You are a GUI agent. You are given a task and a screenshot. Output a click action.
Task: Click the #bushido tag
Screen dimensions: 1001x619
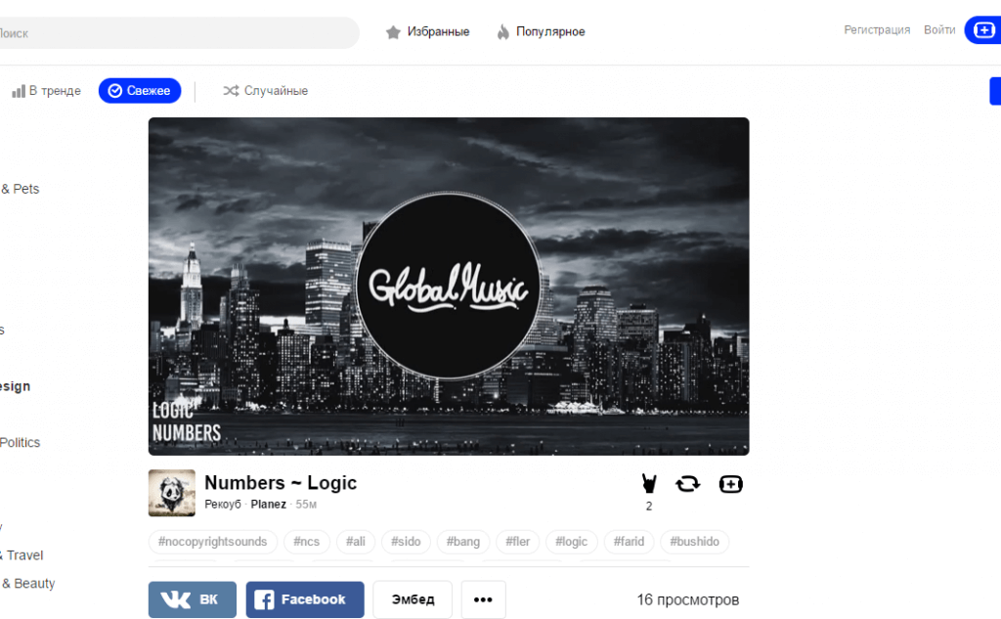click(695, 542)
